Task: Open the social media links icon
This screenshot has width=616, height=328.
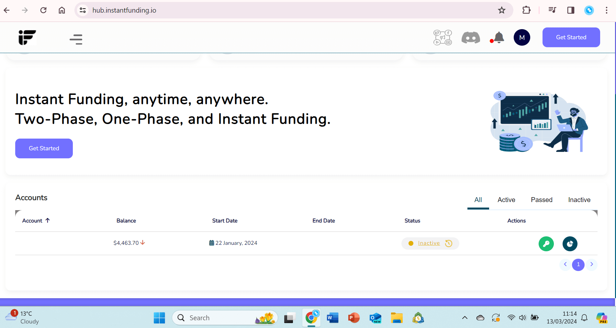Action: pyautogui.click(x=442, y=38)
